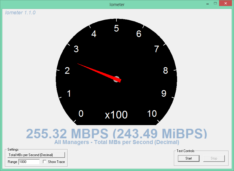This screenshot has width=234, height=171.
Task: Close the Iometer window
Action: point(225,3)
